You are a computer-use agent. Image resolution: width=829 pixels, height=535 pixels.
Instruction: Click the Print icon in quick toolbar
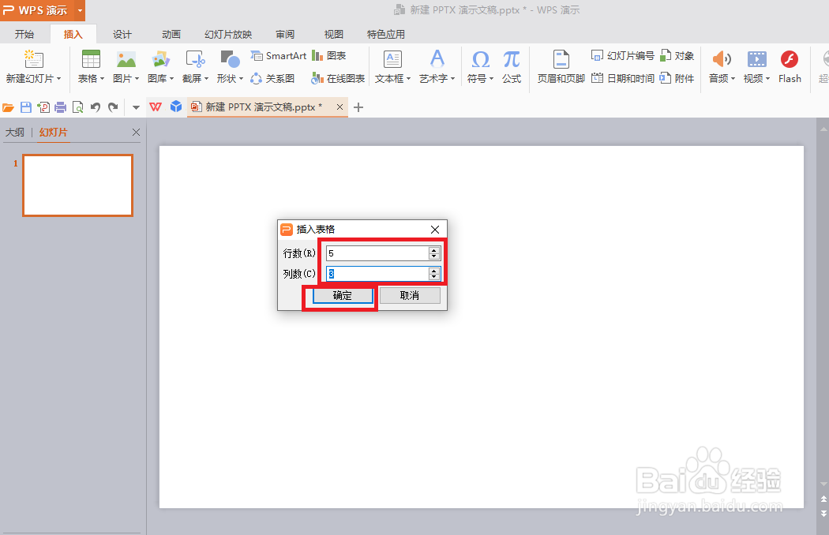tap(60, 107)
